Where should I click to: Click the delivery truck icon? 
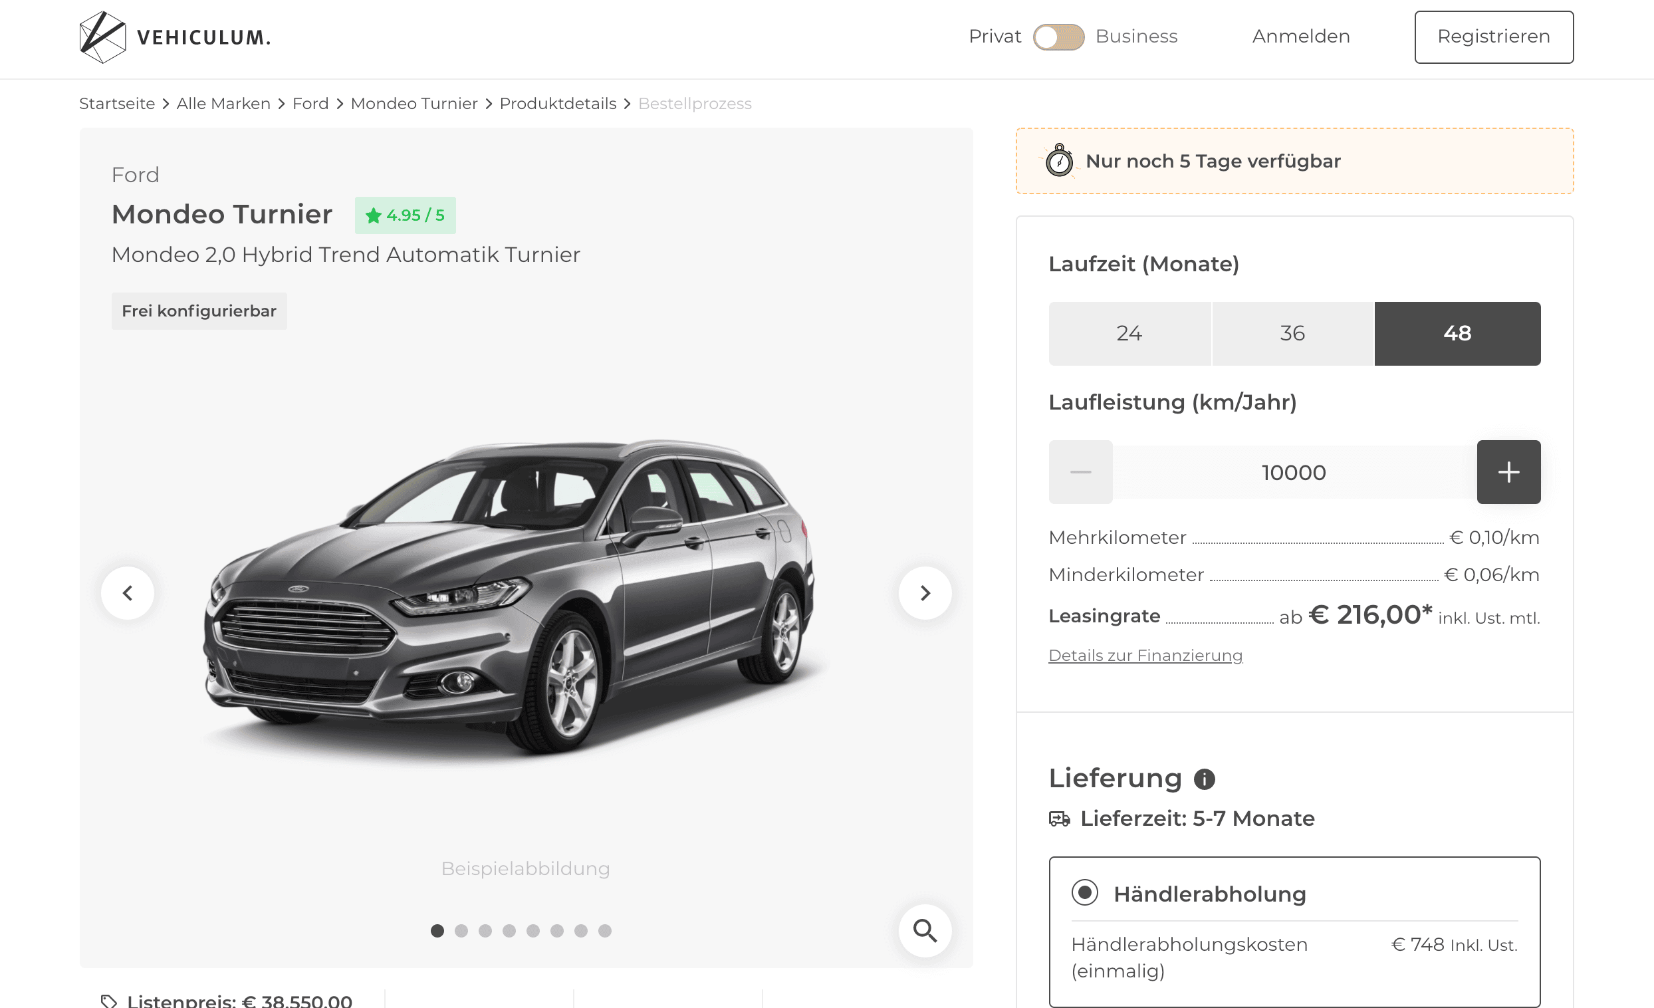click(x=1059, y=819)
